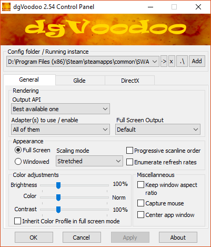Switch to the Glide tab

pos(79,81)
